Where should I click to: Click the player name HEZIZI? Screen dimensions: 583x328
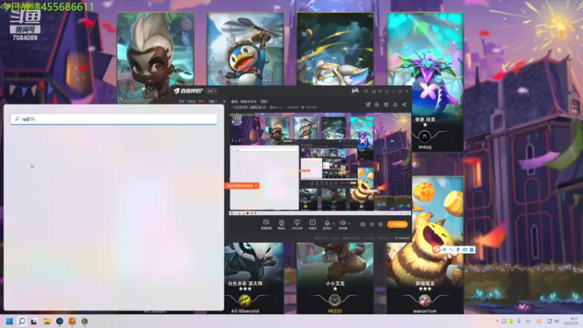pos(335,311)
